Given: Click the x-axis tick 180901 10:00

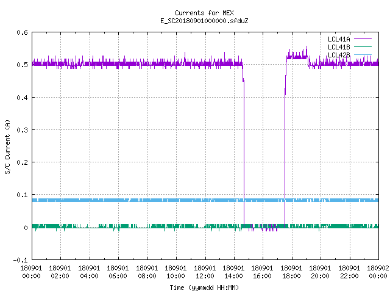Looking at the screenshot, I should coord(175,272).
